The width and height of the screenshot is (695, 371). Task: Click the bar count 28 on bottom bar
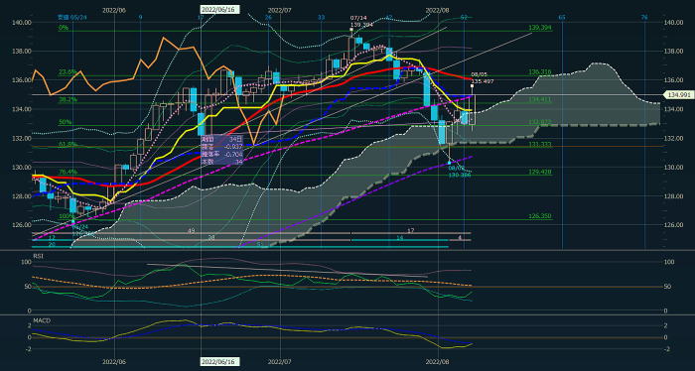pos(210,238)
